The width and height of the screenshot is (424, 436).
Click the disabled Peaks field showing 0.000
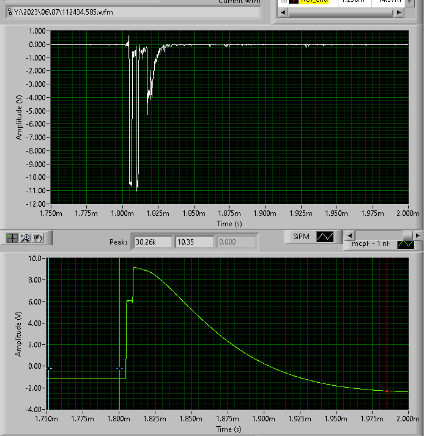236,242
